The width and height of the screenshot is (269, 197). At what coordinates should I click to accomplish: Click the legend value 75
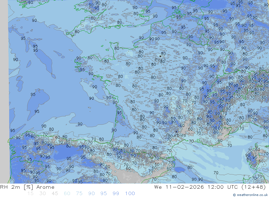[x=79, y=194]
